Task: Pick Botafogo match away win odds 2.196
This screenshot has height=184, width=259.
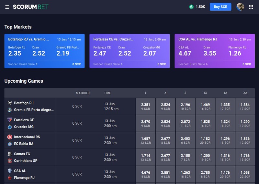Action: [185, 107]
